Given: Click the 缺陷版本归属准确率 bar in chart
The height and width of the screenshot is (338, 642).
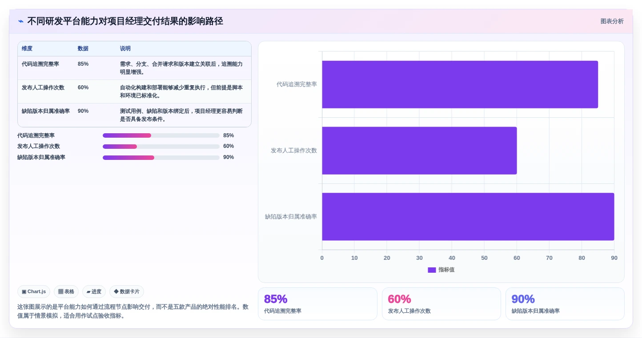Looking at the screenshot, I should click(468, 217).
